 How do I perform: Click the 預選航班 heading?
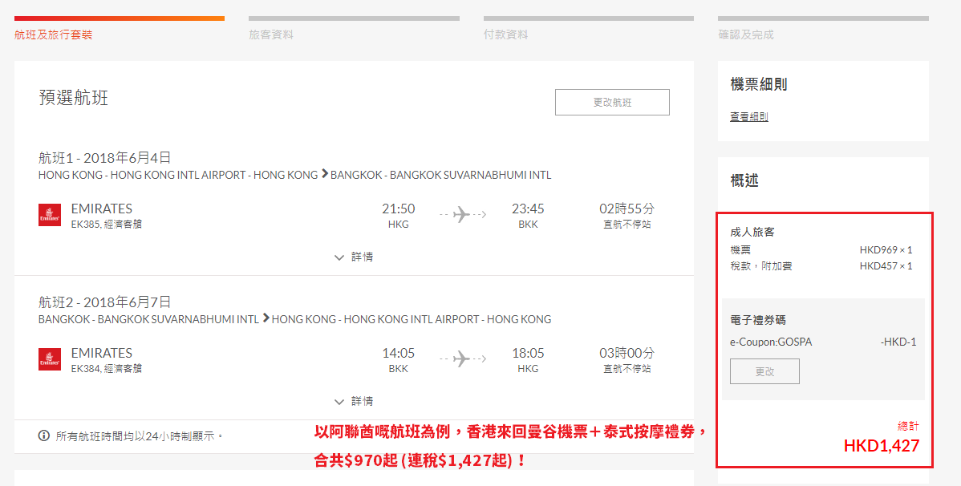[74, 98]
